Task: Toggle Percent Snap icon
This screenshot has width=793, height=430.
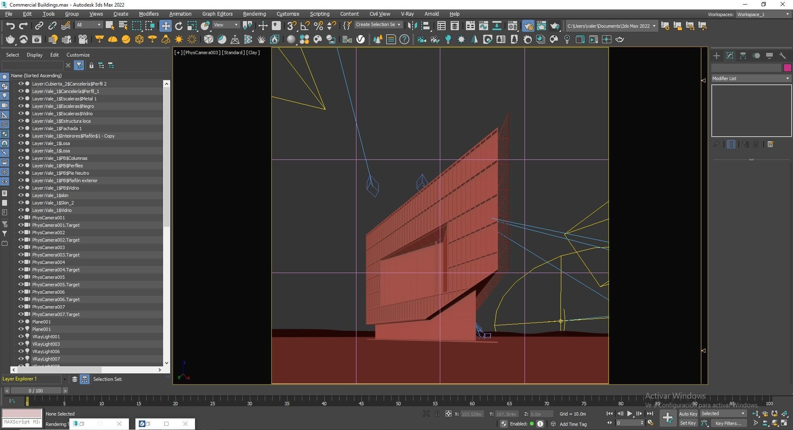Action: [318, 26]
